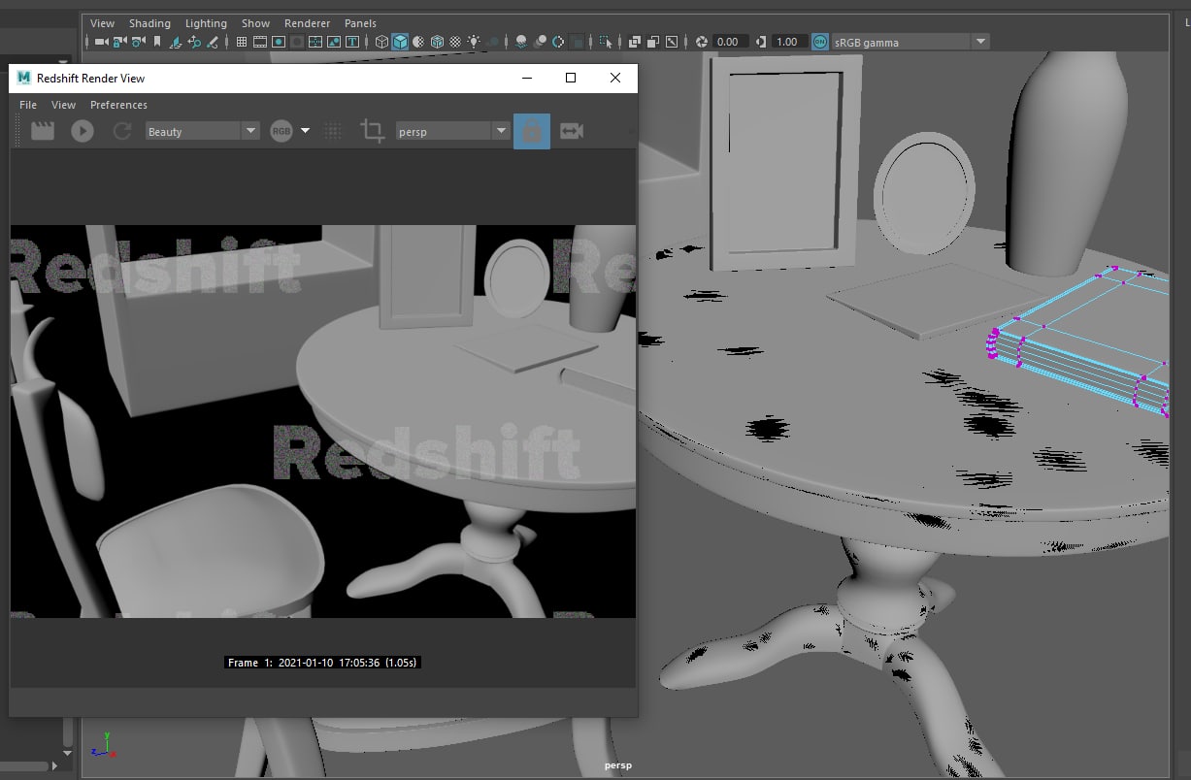Select the crop region render icon
Image resolution: width=1191 pixels, height=780 pixels.
coord(372,131)
